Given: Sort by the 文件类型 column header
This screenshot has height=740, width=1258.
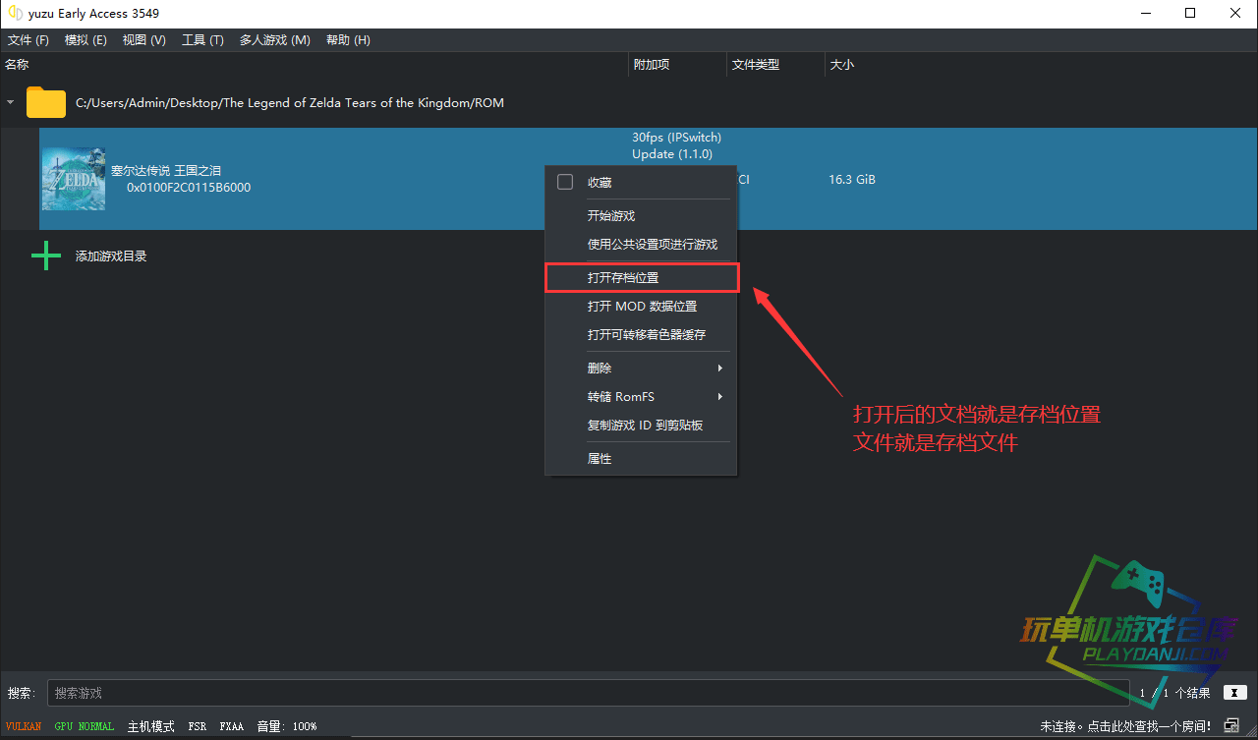Looking at the screenshot, I should [x=776, y=65].
